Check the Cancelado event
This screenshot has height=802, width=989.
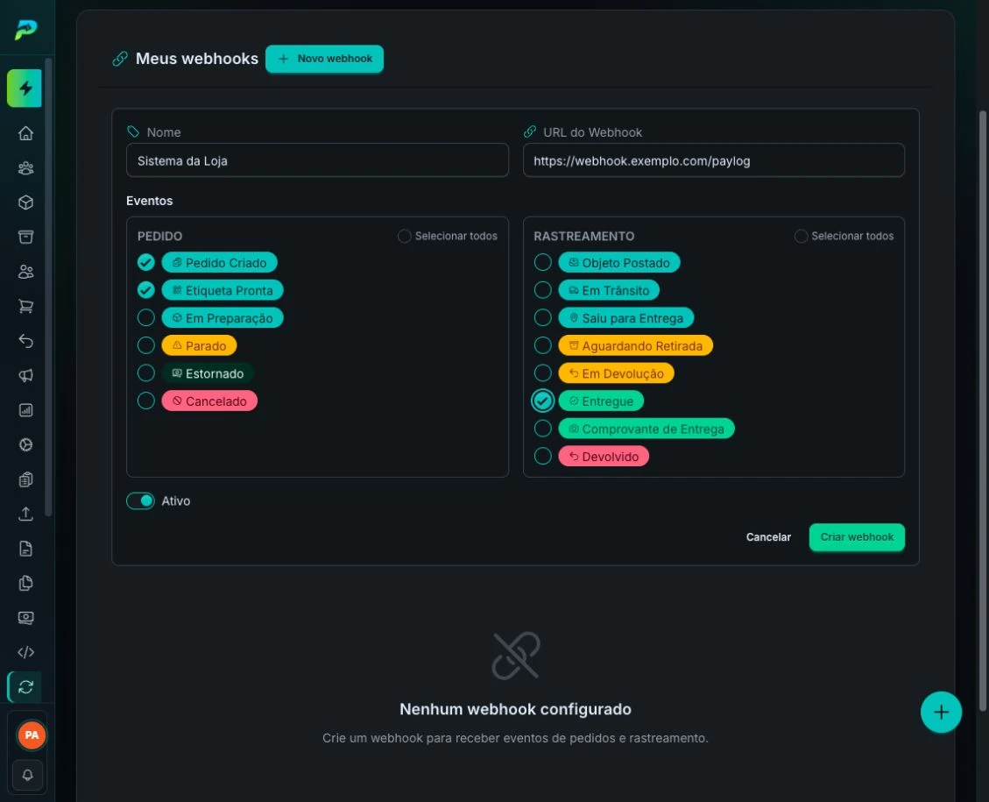pos(146,401)
